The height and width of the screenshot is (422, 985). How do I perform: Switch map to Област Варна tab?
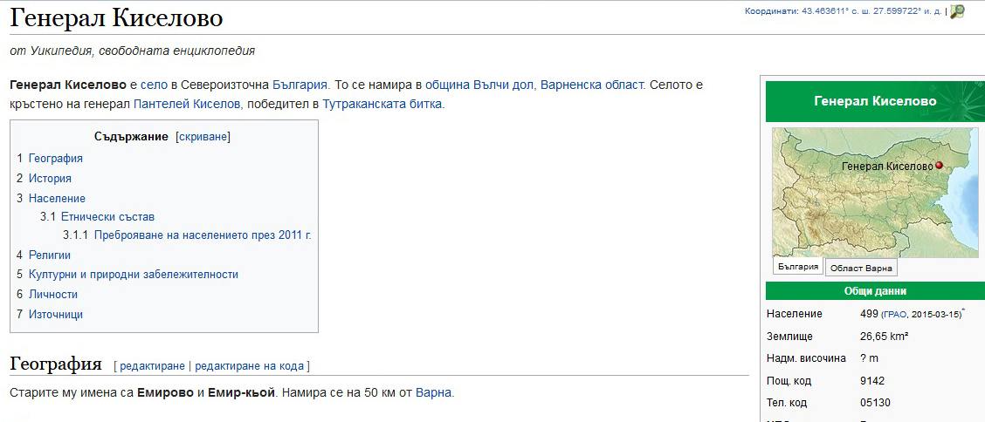[860, 268]
